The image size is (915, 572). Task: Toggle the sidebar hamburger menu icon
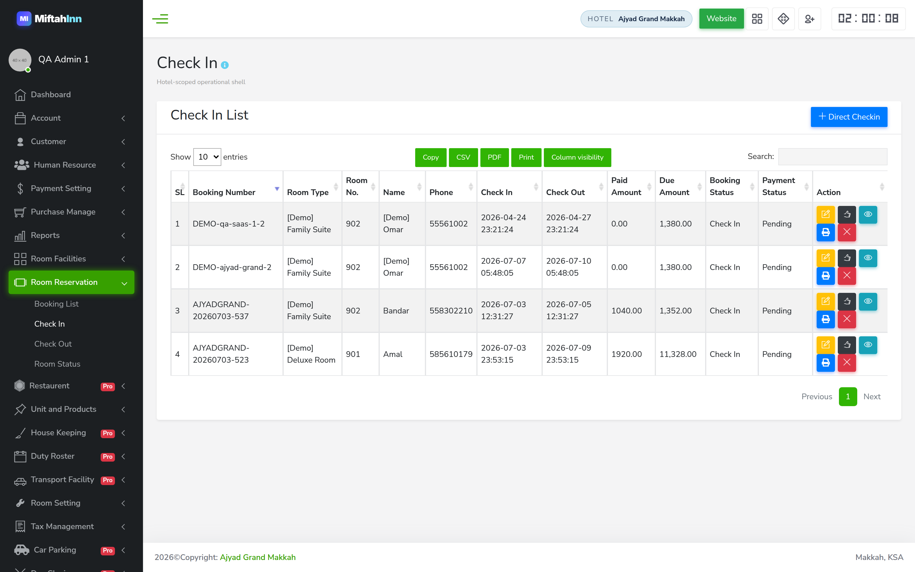[160, 19]
